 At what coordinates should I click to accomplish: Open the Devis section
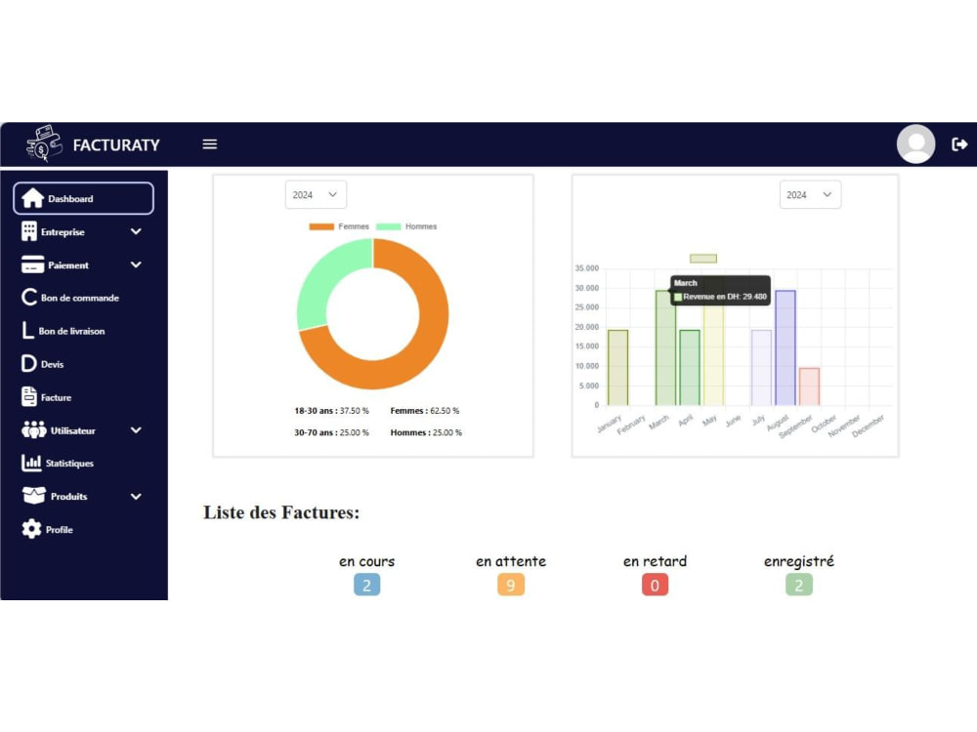[x=53, y=364]
